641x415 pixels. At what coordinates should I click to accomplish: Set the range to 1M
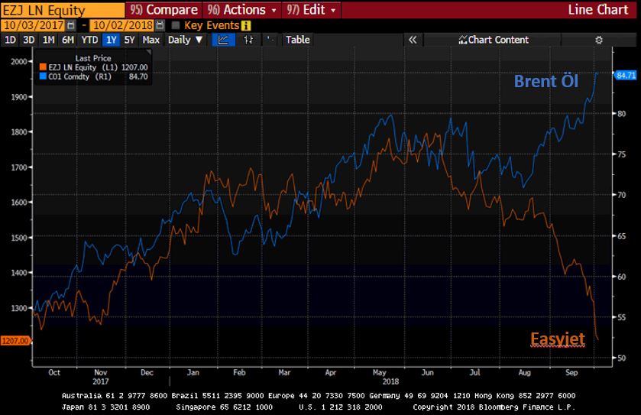tap(48, 40)
